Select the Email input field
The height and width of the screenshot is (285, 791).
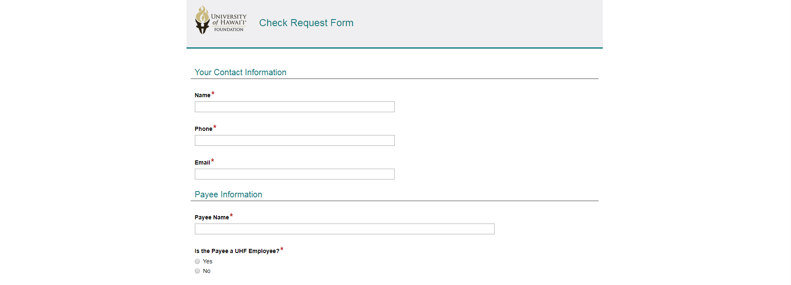294,174
